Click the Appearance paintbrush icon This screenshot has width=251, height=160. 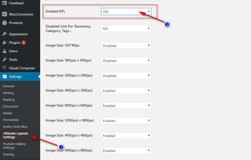5,34
